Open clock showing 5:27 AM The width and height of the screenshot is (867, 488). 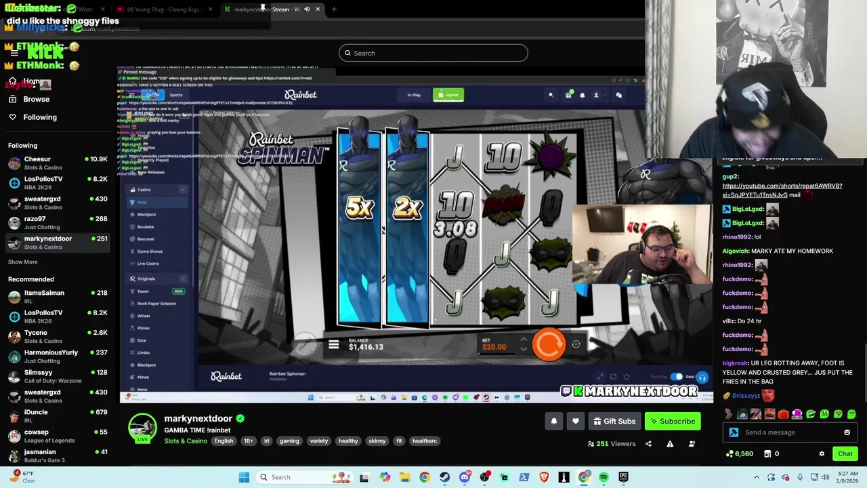point(846,477)
